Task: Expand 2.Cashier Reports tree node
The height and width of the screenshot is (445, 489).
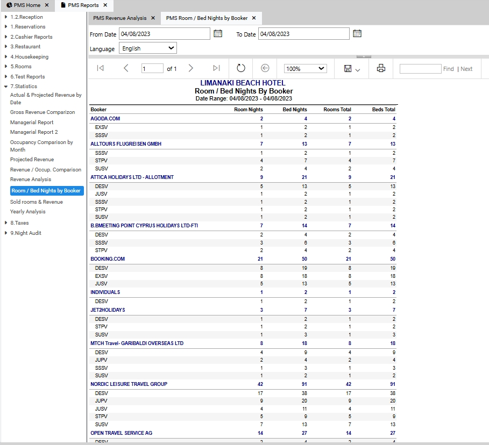Action: click(6, 37)
